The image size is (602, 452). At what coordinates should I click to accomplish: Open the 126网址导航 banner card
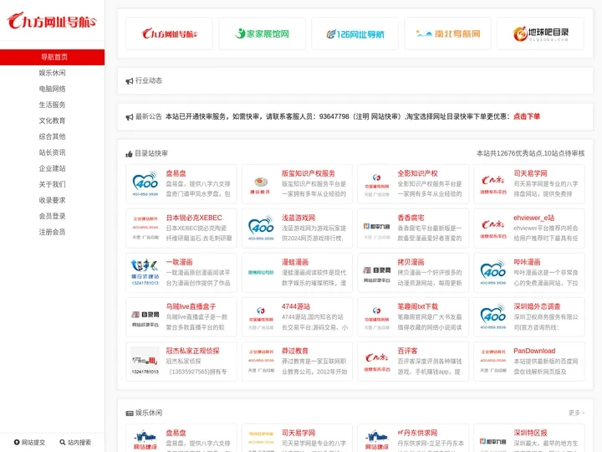click(355, 33)
